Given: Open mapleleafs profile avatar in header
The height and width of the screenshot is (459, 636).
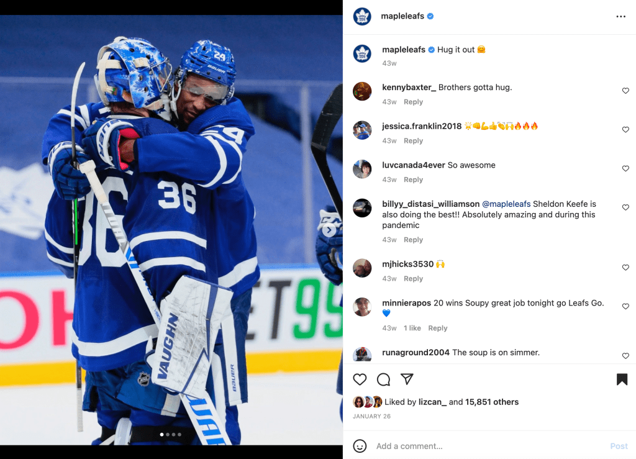Looking at the screenshot, I should click(x=362, y=17).
